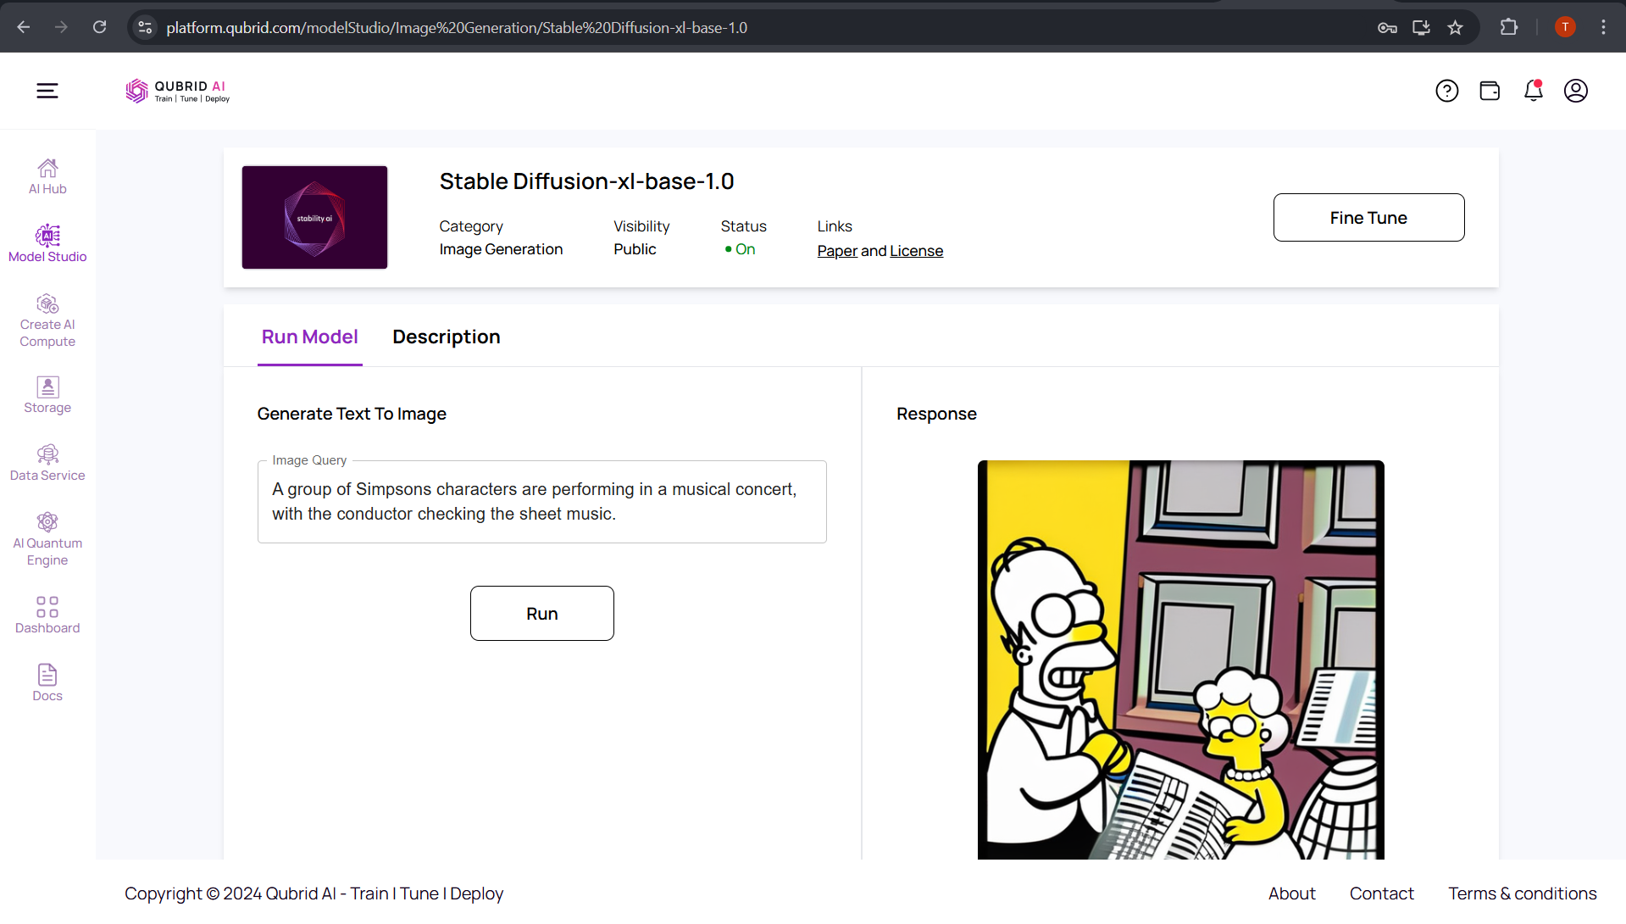Bookmark this page with star
Viewport: 1626px width, 924px height.
[x=1455, y=27]
